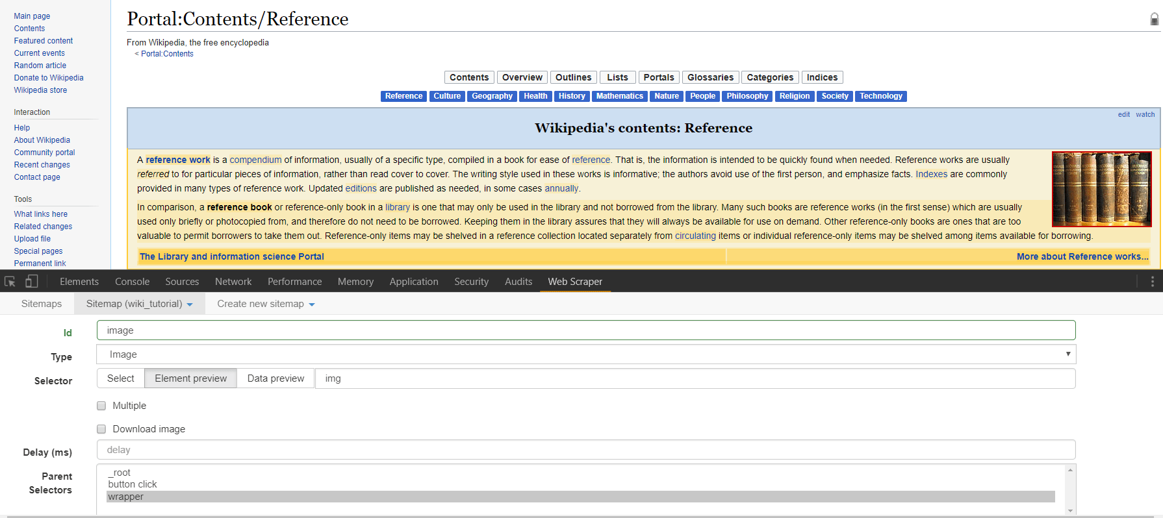Open The Library and information science Portal

pos(232,256)
